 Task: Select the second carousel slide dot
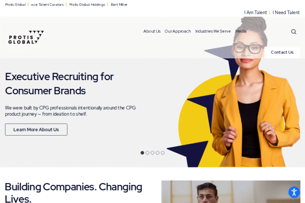click(147, 153)
